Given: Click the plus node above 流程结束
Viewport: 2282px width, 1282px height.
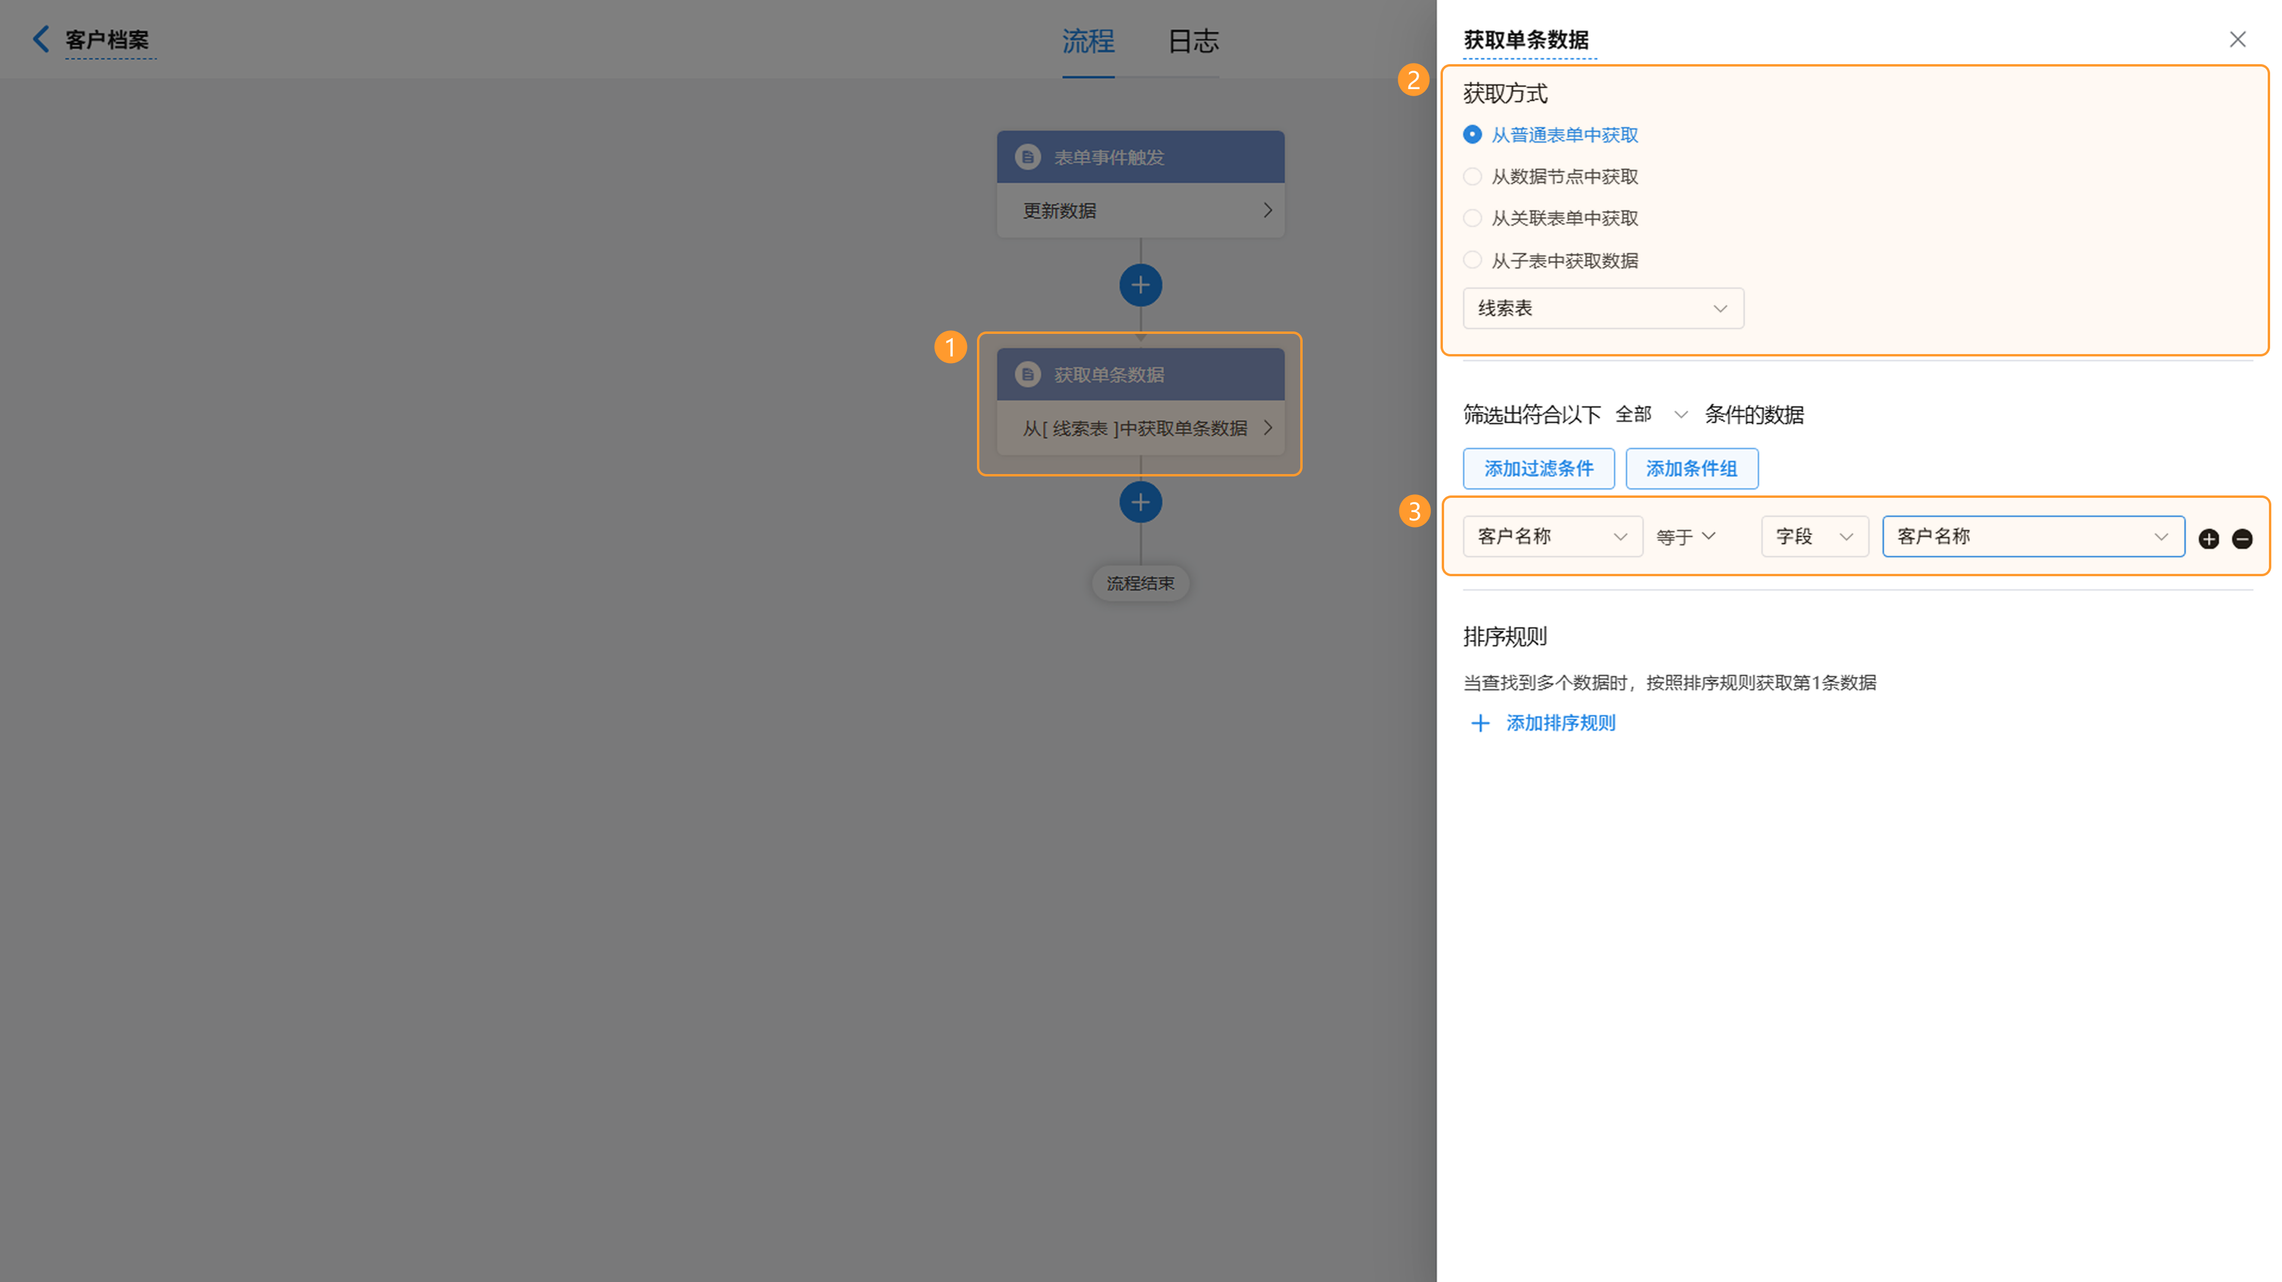Looking at the screenshot, I should [1140, 502].
